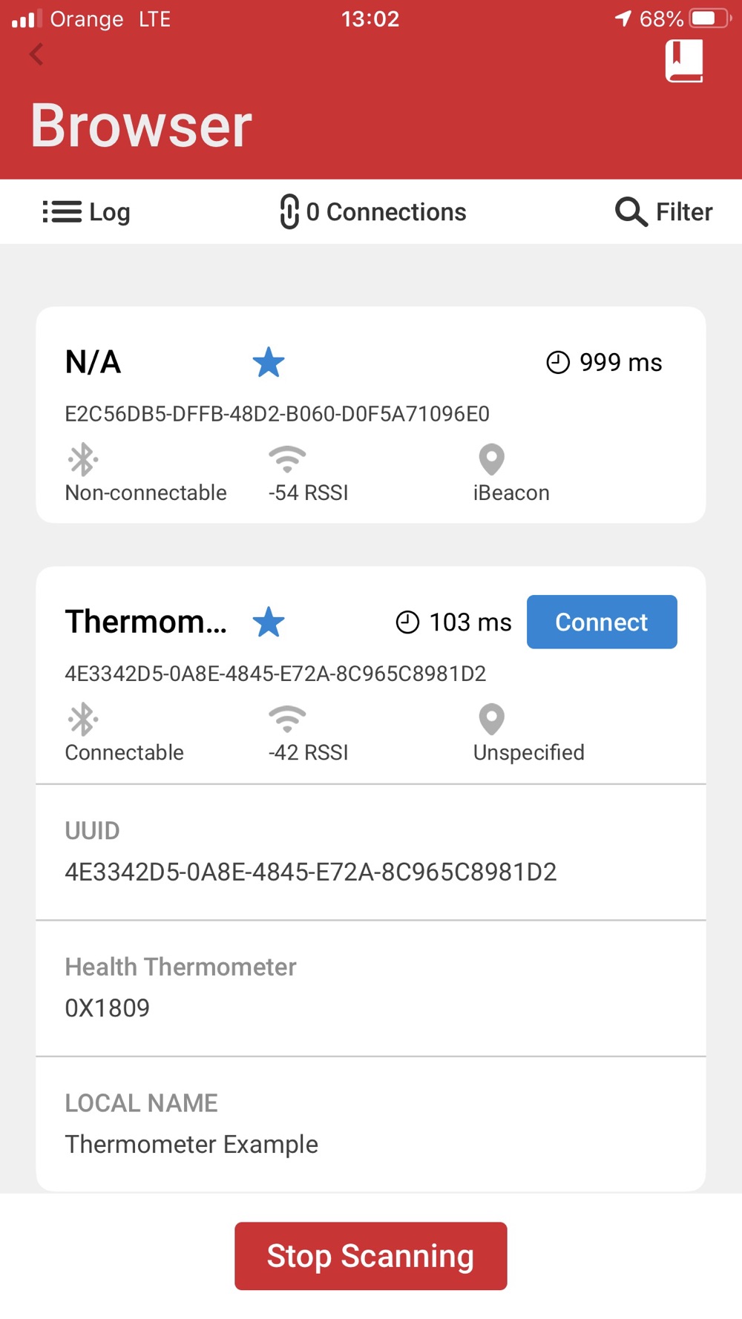Tap the clock icon beside 999 ms
The width and height of the screenshot is (742, 1319).
[x=558, y=363]
